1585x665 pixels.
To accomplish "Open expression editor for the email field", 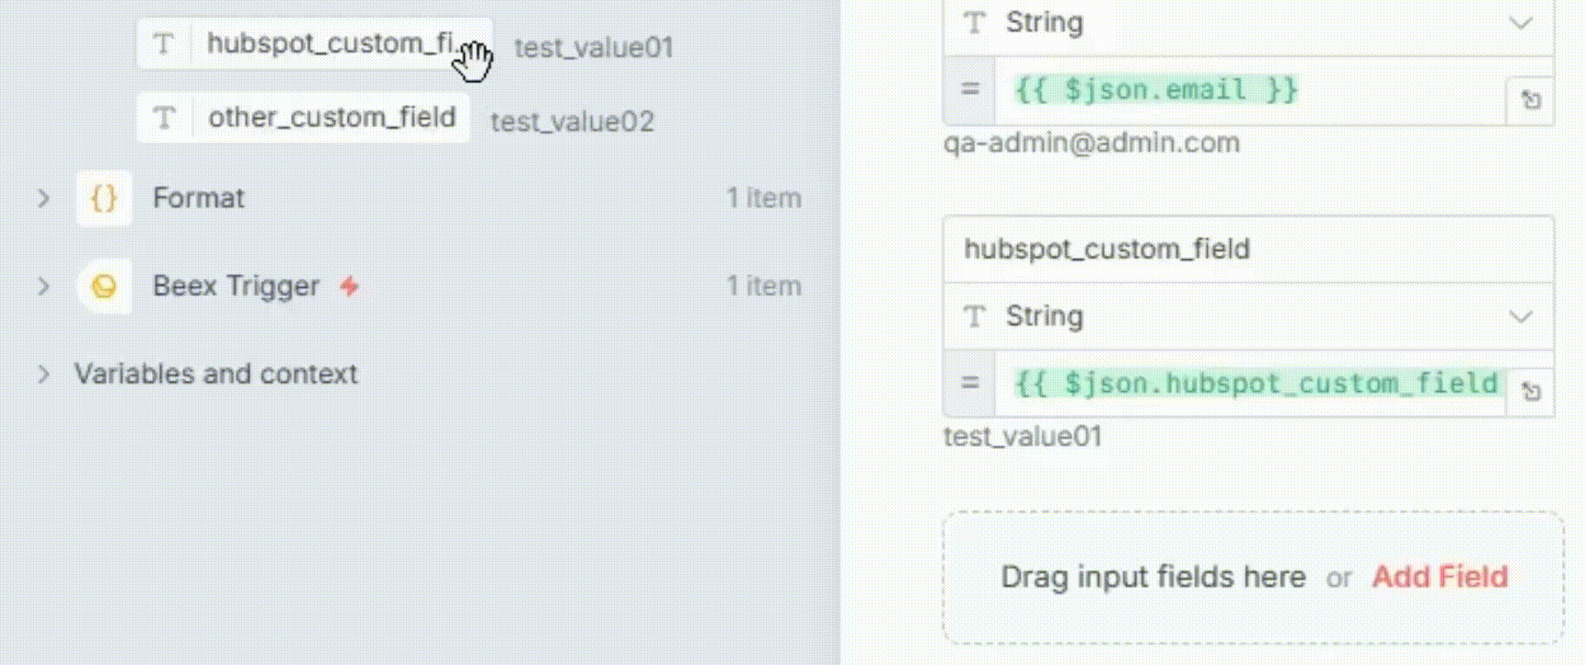I will (x=1531, y=101).
